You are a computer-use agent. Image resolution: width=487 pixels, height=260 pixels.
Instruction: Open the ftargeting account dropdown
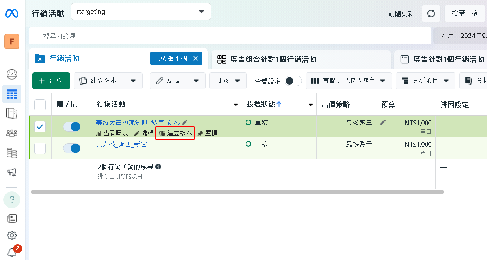pos(141,12)
